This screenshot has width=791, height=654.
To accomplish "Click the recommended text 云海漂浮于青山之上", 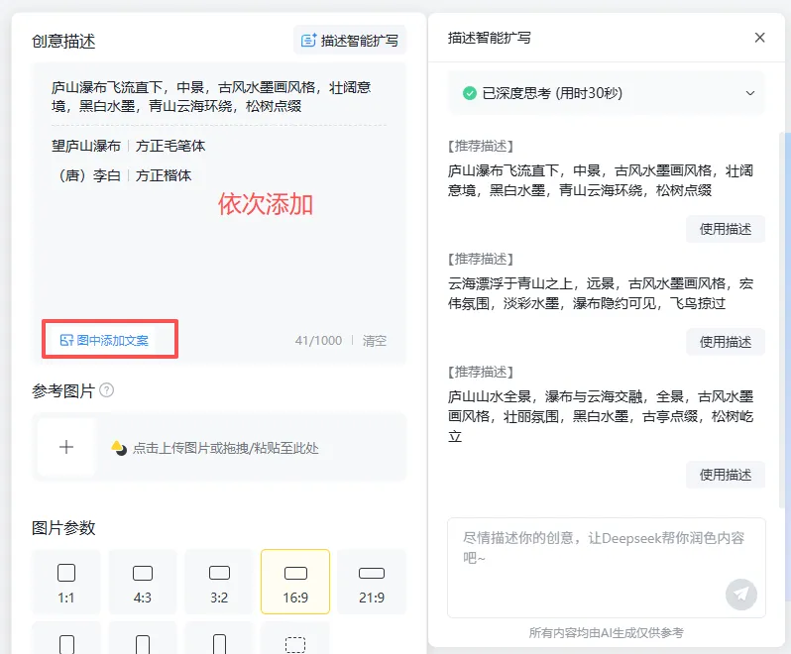I will tap(601, 293).
